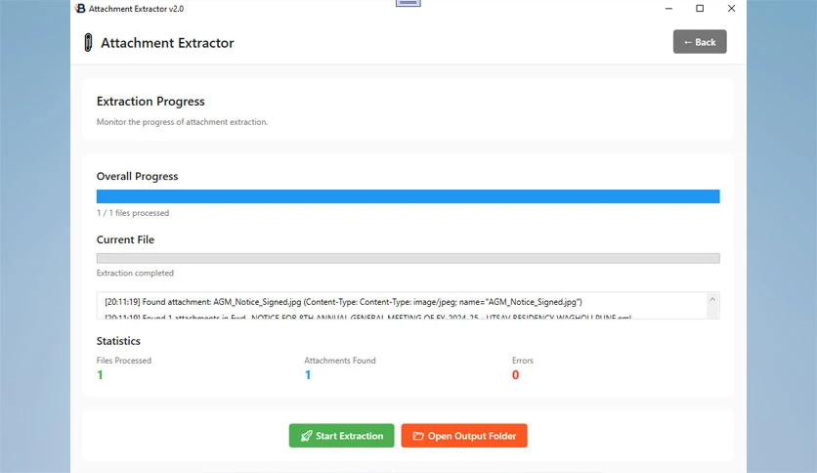Viewport: 817px width, 473px height.
Task: Click the Overall Progress blue bar
Action: click(408, 196)
